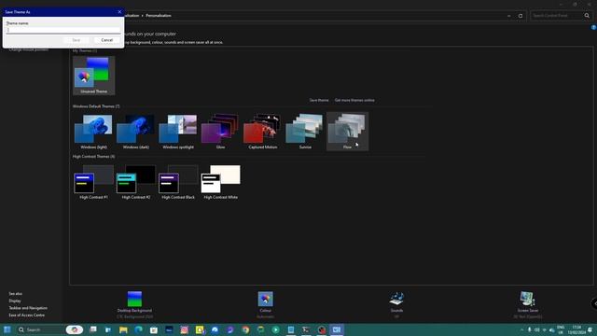Launch Microsoft Edge from taskbar
The height and width of the screenshot is (336, 597).
[139, 329]
